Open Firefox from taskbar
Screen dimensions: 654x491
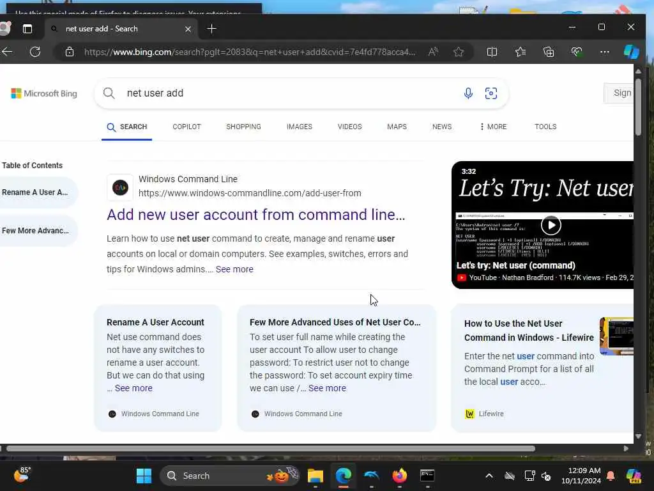(400, 476)
